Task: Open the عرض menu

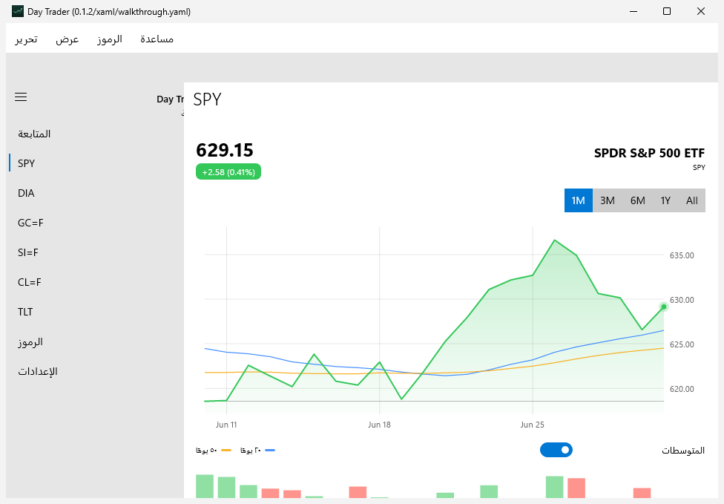Action: point(68,39)
